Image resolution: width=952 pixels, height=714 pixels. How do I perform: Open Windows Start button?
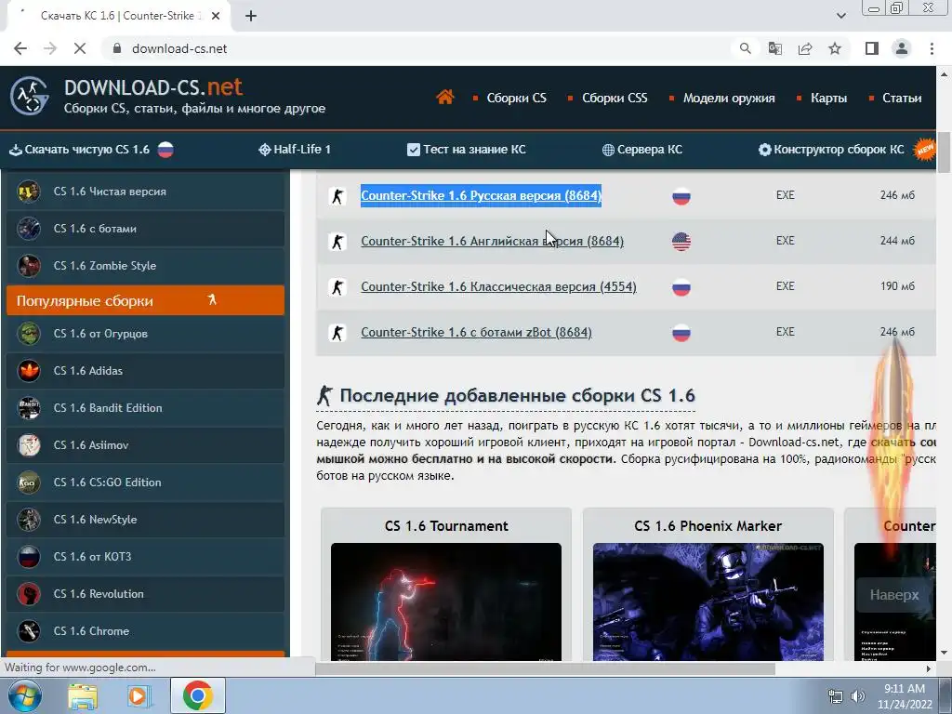point(24,695)
